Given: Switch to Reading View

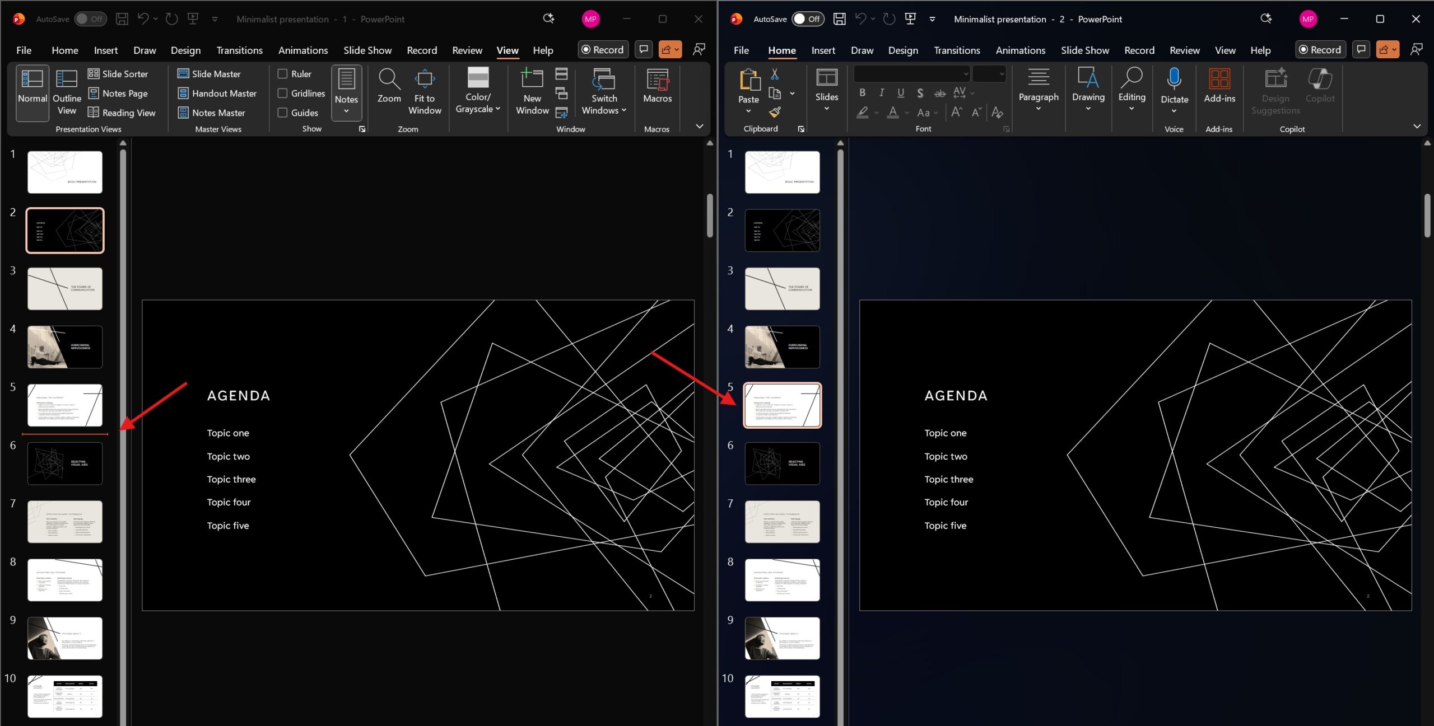Looking at the screenshot, I should (94, 113).
